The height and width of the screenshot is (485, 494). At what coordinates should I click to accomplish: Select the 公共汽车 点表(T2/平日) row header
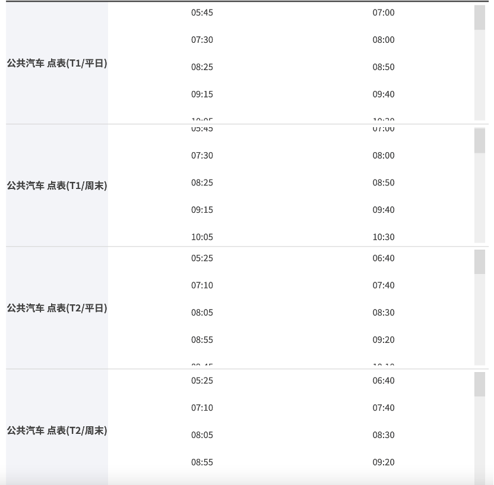tap(57, 308)
